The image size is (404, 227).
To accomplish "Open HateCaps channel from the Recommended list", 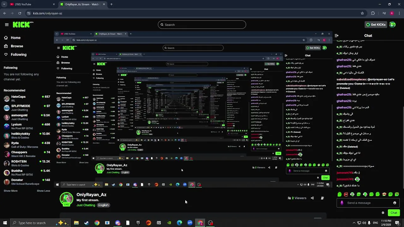I will point(27,98).
